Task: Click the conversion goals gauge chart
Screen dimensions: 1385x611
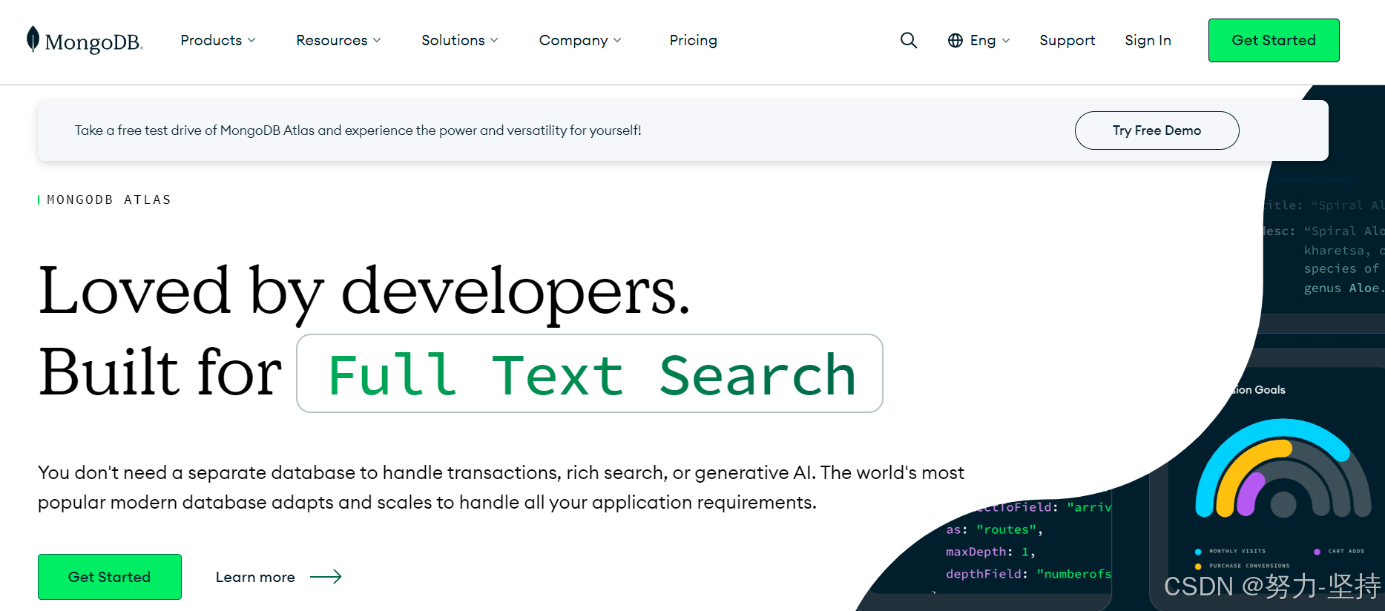Action: point(1283,469)
